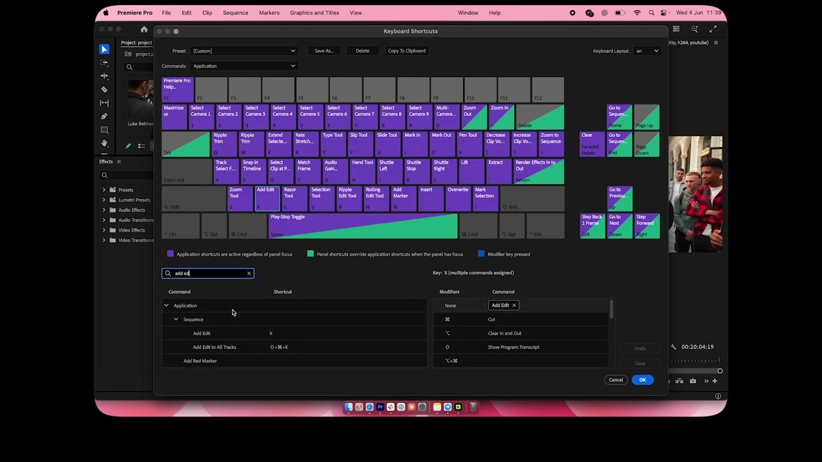Open the quick export search icon in the header
Image resolution: width=822 pixels, height=462 pixels.
[695, 30]
